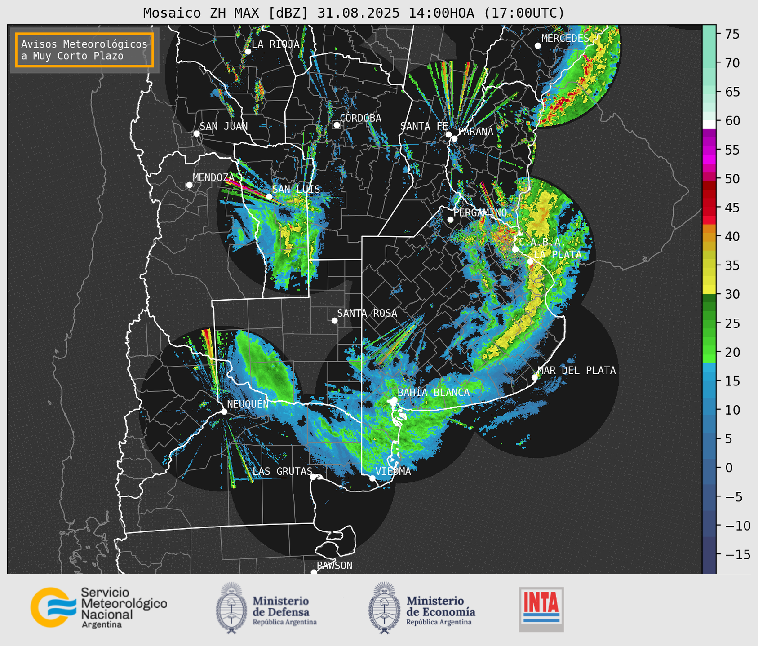Image resolution: width=758 pixels, height=646 pixels.
Task: Click the 10 tick value on color scale
Action: tap(732, 410)
